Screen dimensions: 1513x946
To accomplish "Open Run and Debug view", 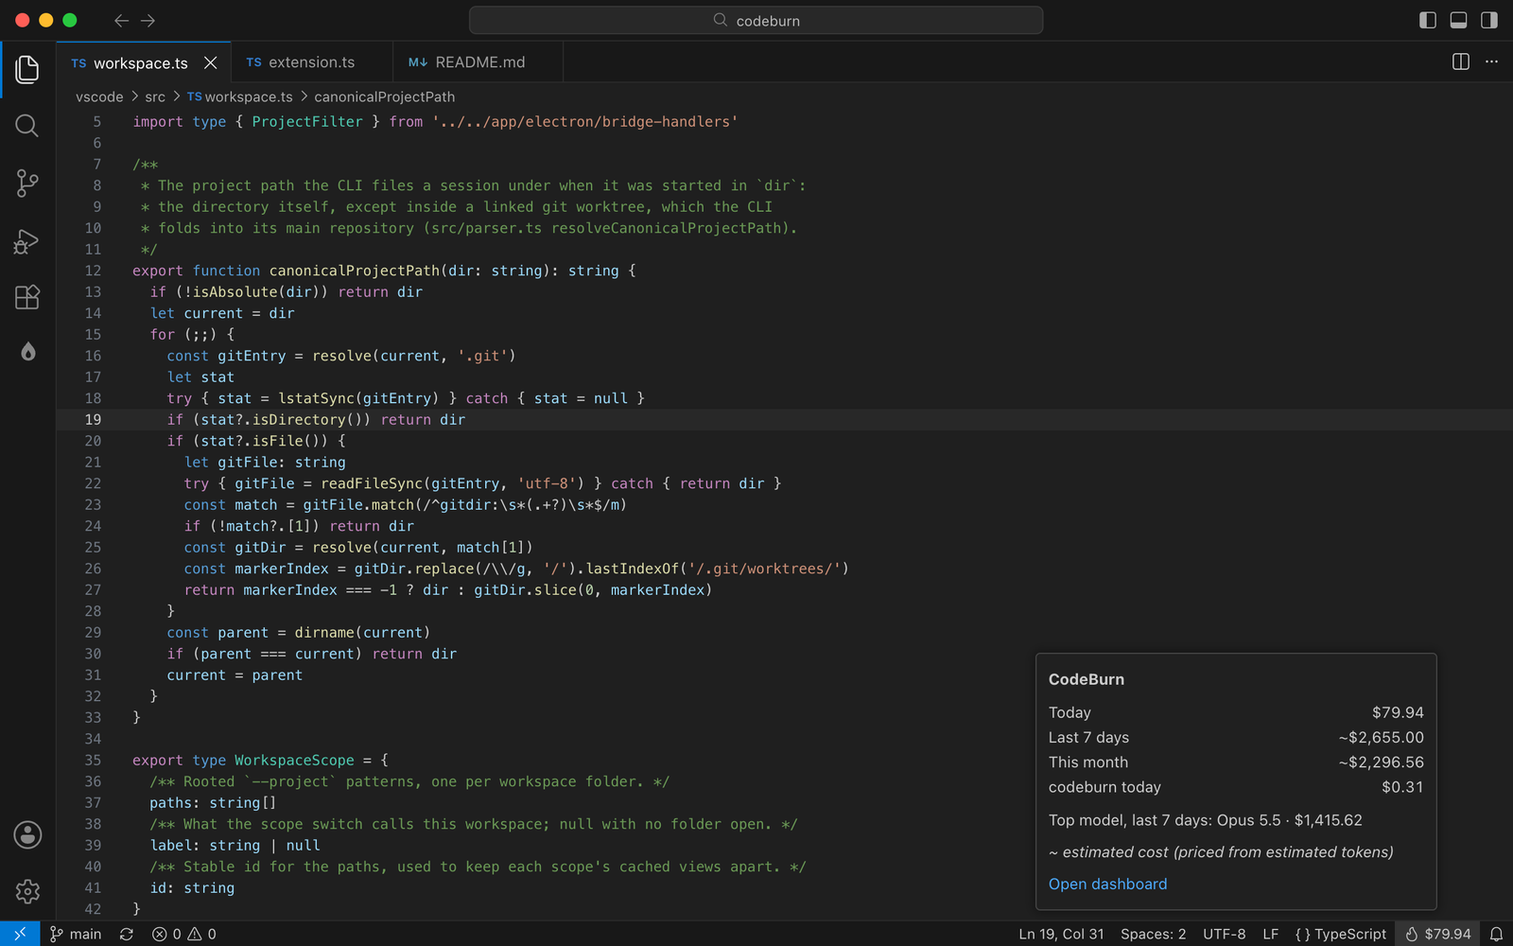I will click(x=27, y=241).
